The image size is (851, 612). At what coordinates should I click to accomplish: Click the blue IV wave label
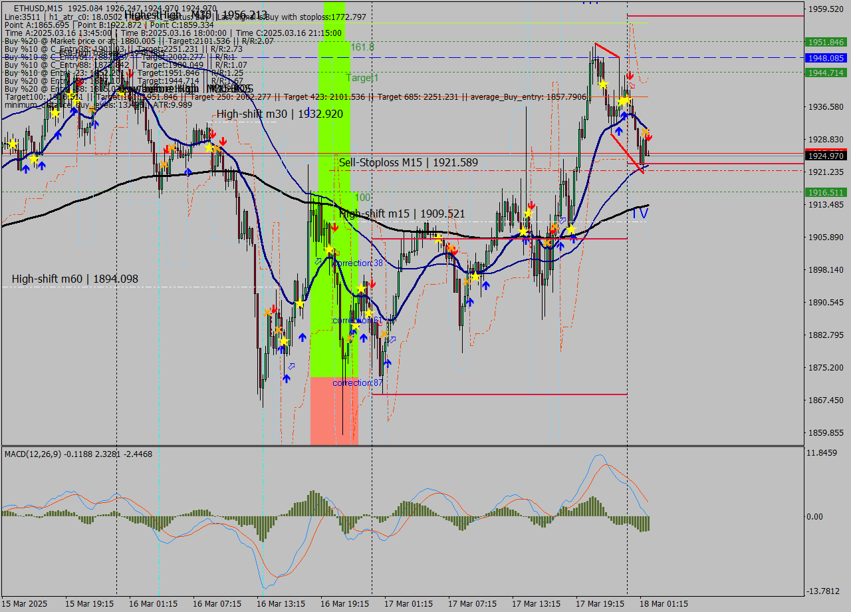pyautogui.click(x=640, y=214)
